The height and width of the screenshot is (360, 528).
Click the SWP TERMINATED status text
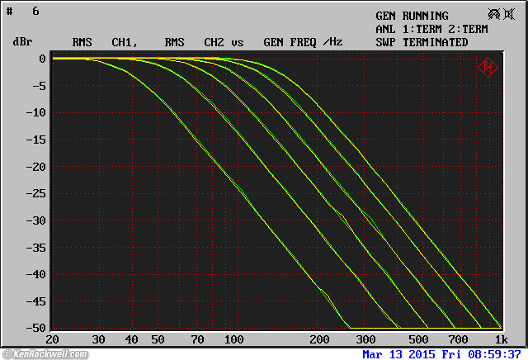pos(422,42)
